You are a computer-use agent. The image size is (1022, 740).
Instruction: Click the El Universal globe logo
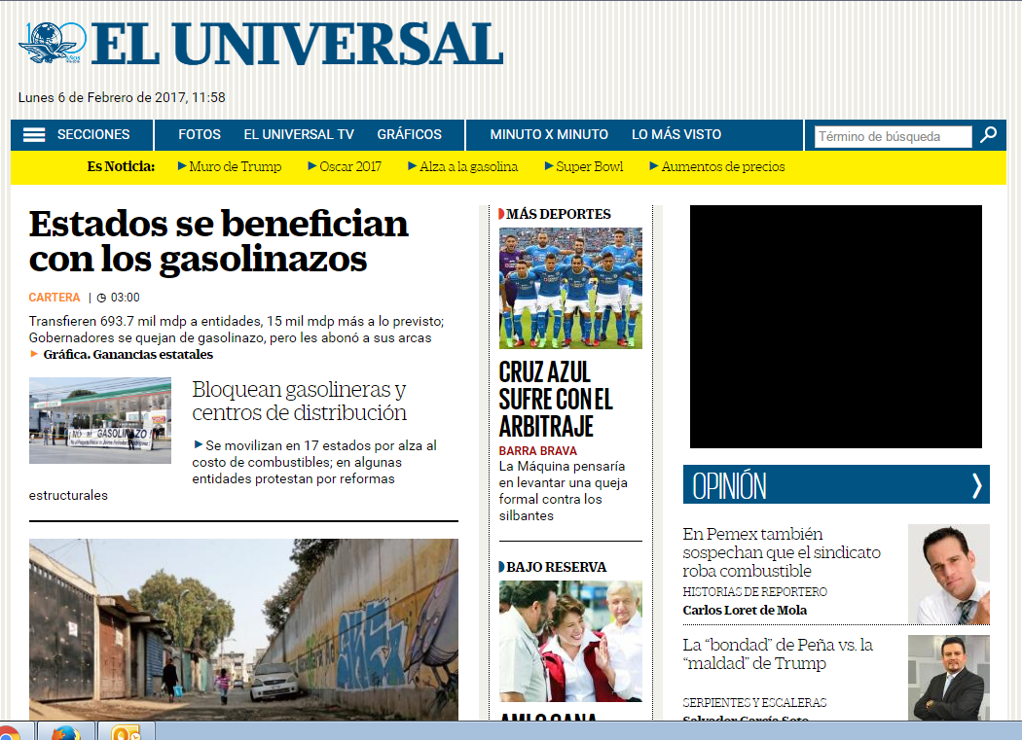tap(53, 43)
